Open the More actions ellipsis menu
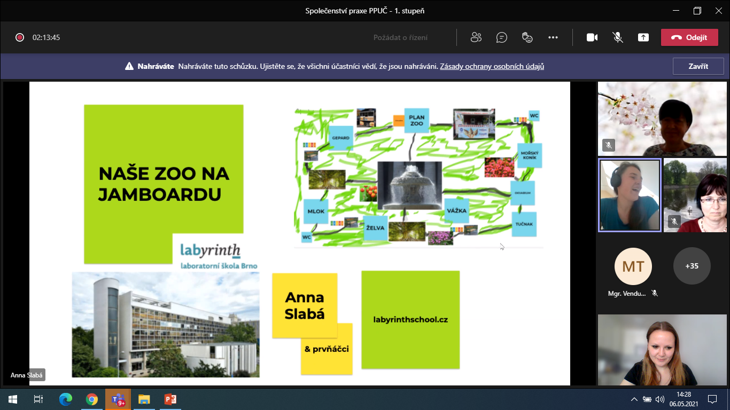This screenshot has height=410, width=730. point(553,37)
